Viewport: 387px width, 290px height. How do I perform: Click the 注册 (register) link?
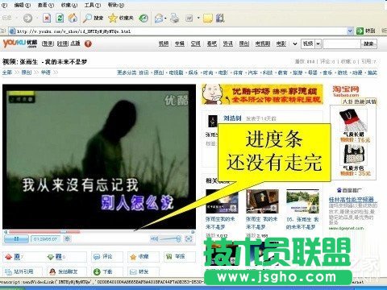[x=63, y=43]
